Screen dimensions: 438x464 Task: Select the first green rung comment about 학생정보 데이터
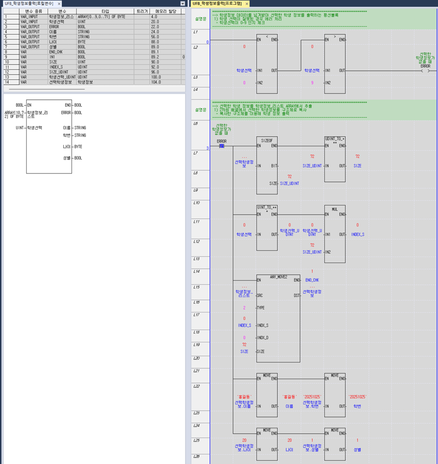[324, 19]
